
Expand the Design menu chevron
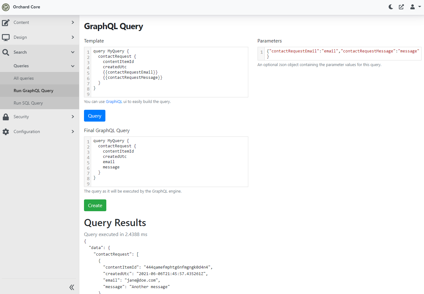pyautogui.click(x=73, y=37)
